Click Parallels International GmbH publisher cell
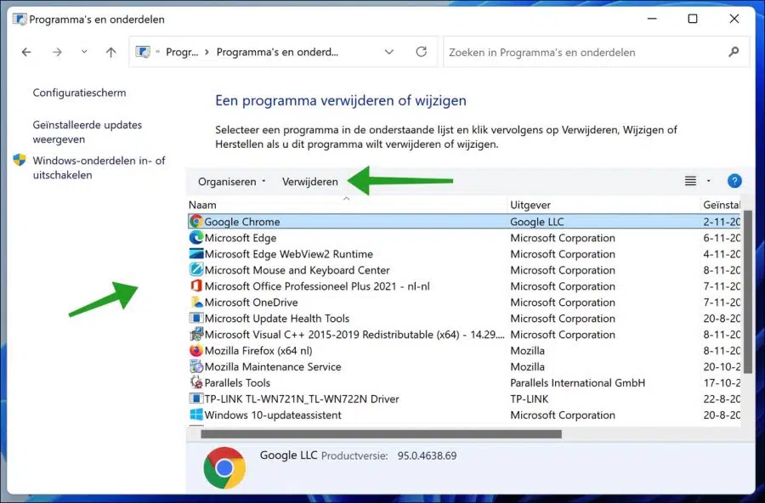 578,382
